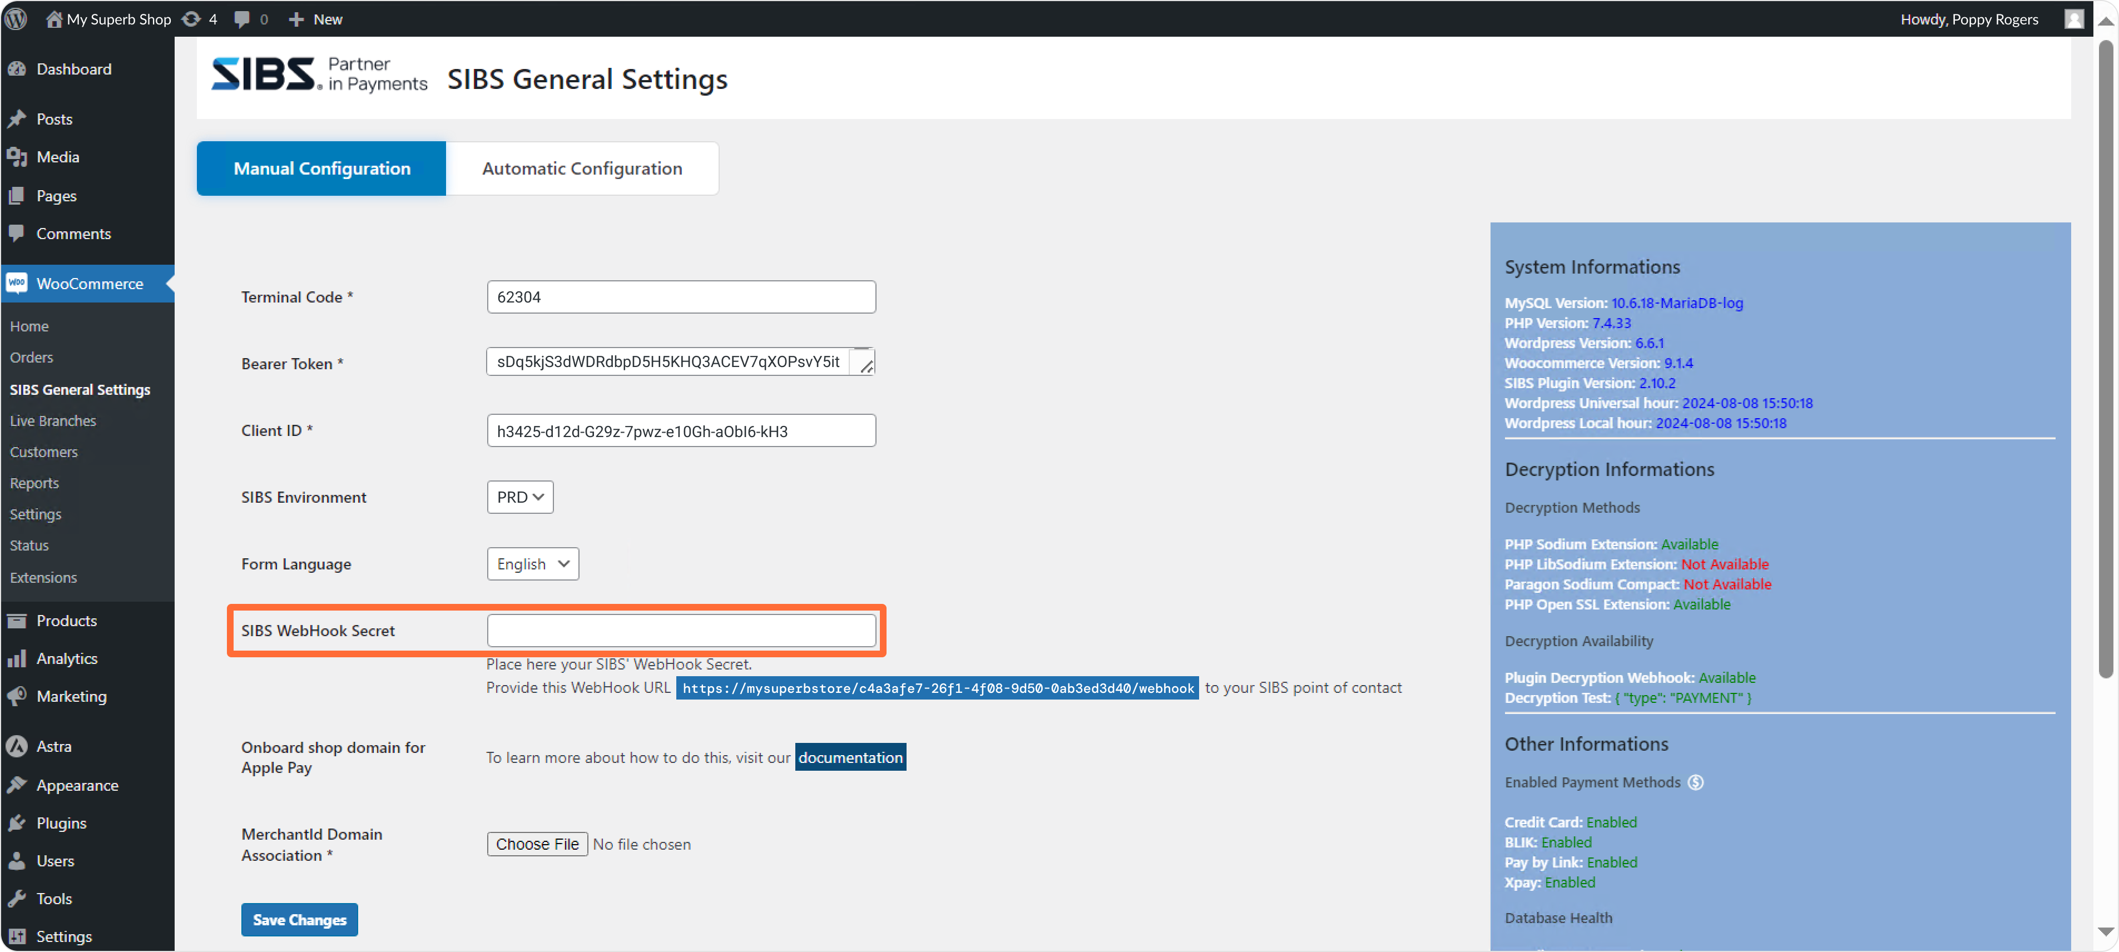
Task: Click user avatar next to Howdy greeting
Action: [2074, 18]
